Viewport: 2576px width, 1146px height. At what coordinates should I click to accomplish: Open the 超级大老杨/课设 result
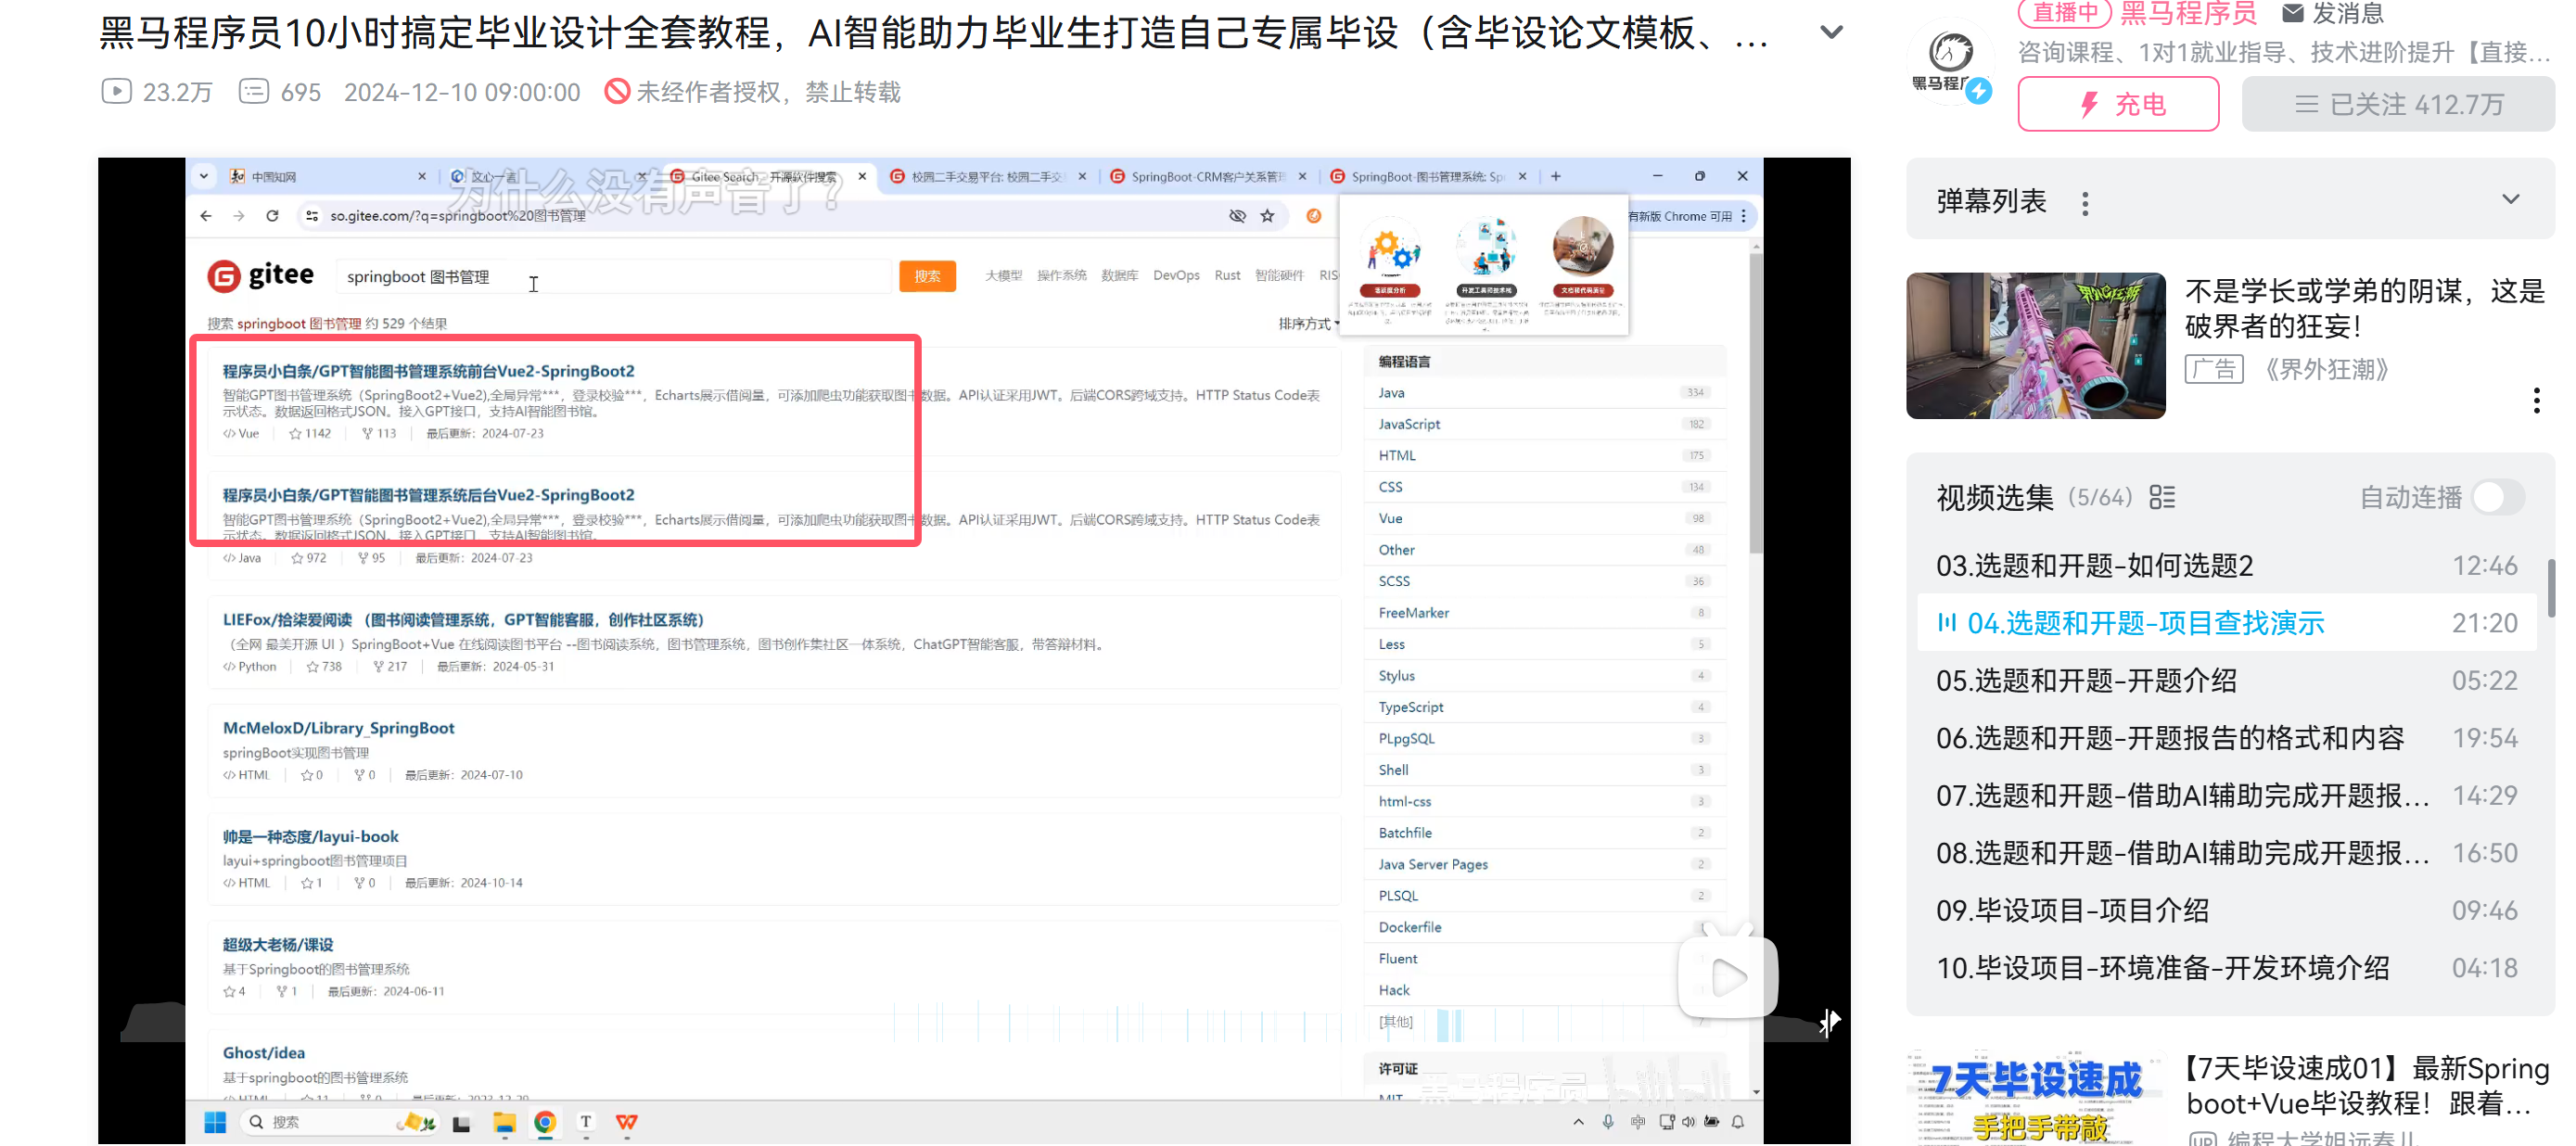tap(278, 945)
